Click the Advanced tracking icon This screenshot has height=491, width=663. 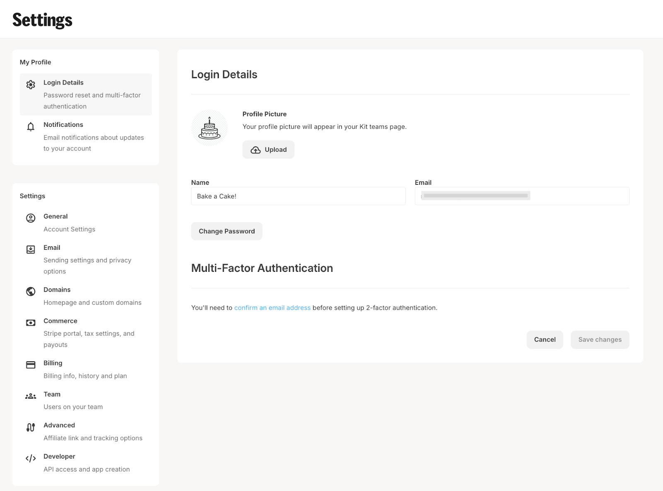click(x=31, y=427)
